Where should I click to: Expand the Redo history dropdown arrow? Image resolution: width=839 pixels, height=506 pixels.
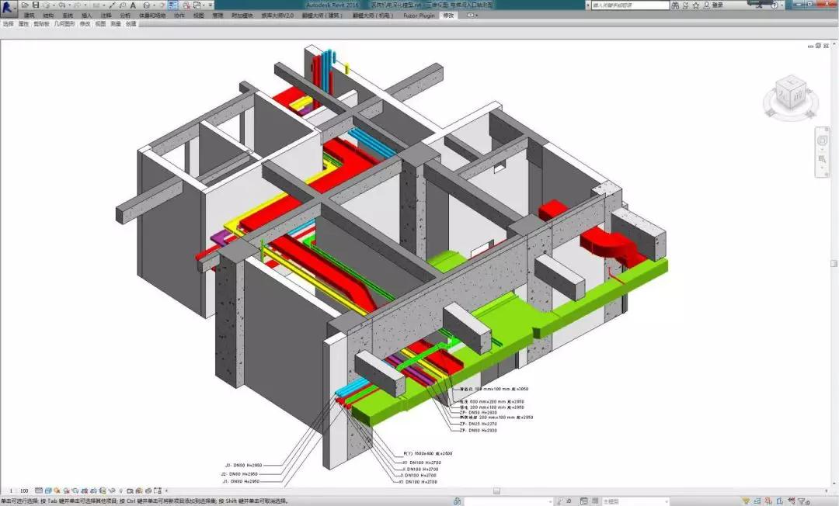click(85, 5)
